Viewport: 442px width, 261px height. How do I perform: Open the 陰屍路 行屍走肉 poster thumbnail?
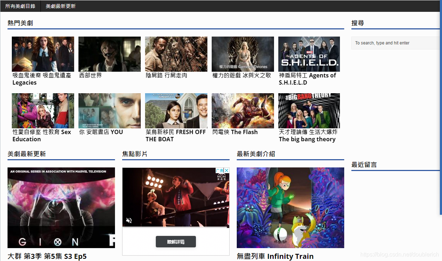tap(176, 54)
